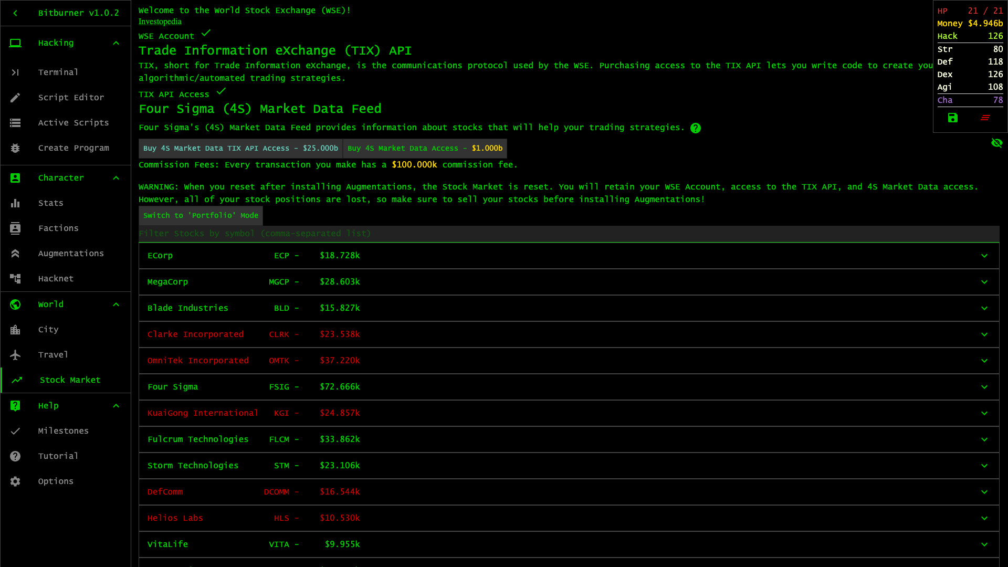Save the game with the floppy disk icon
Viewport: 1008px width, 567px height.
pyautogui.click(x=952, y=118)
